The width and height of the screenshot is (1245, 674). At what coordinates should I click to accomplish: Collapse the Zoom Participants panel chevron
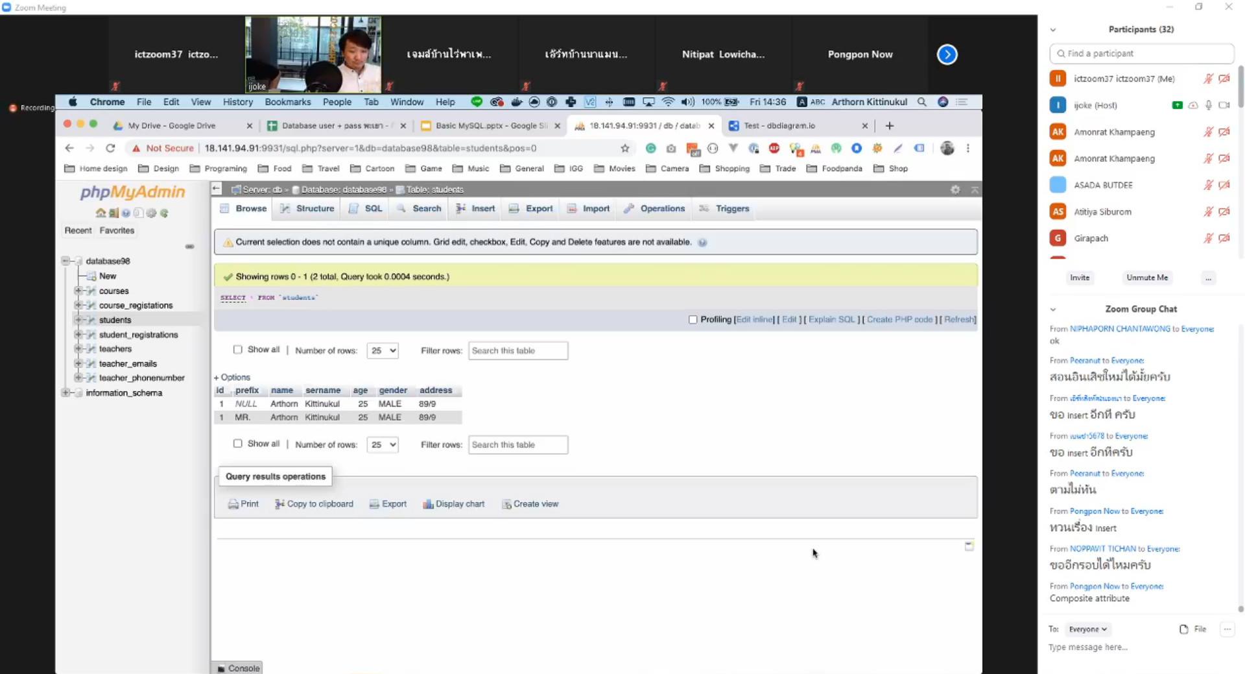pyautogui.click(x=1053, y=30)
